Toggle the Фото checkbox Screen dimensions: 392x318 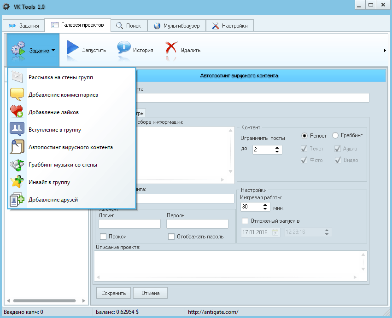coord(304,160)
